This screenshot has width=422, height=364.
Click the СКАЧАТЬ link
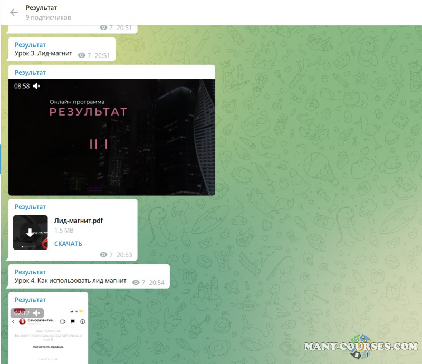[x=68, y=244]
